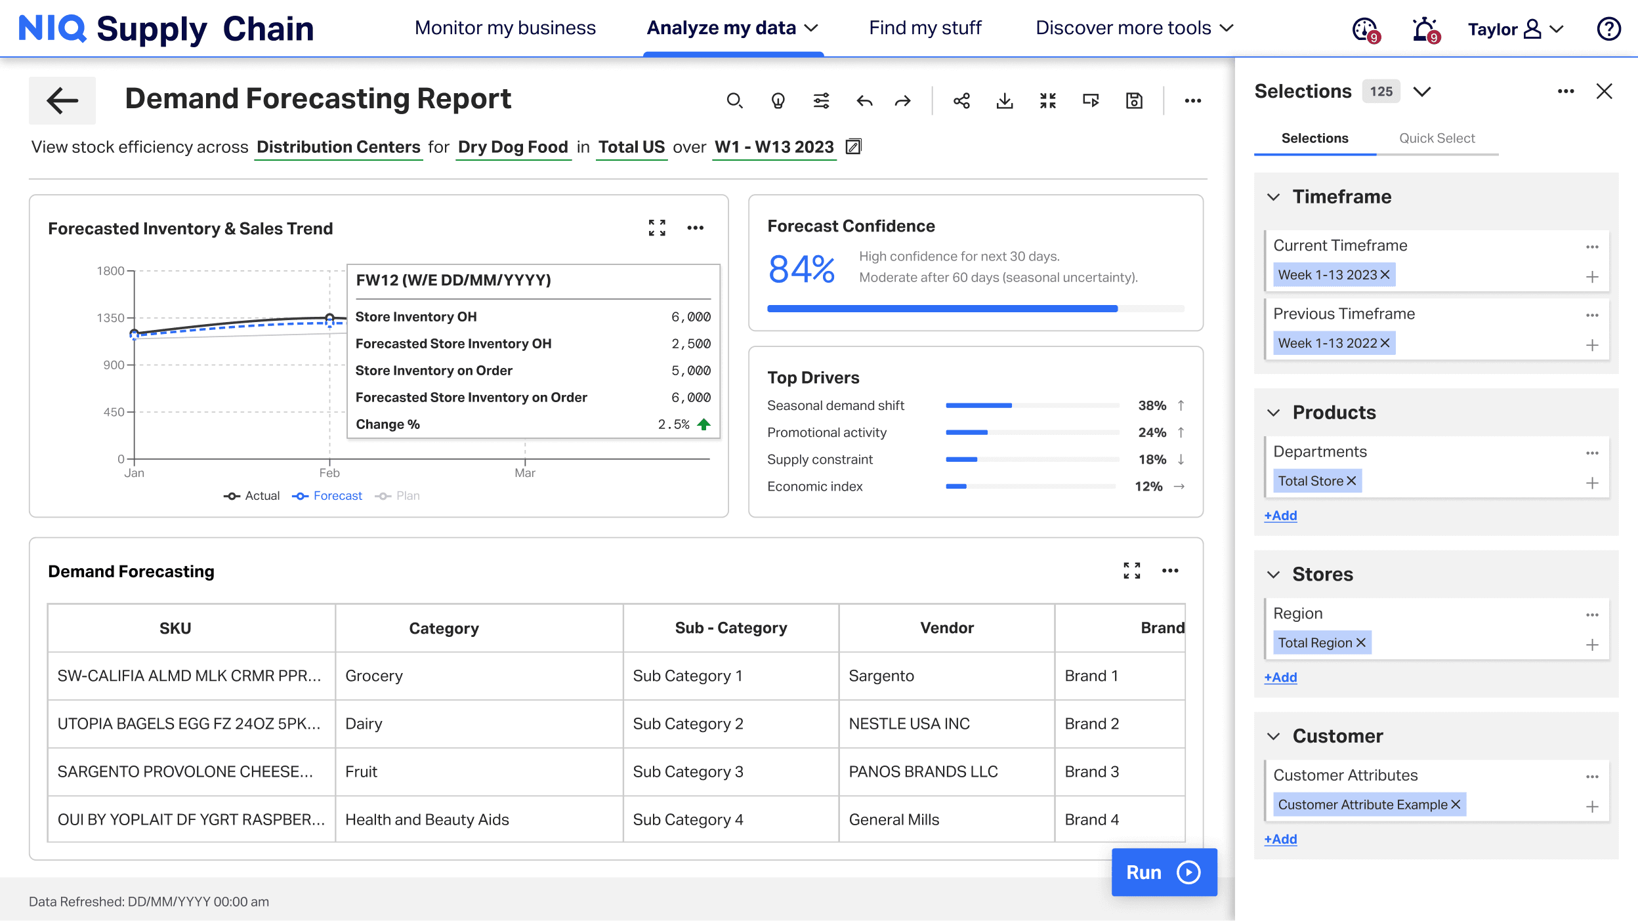Collapse the Timeframe section

point(1273,197)
